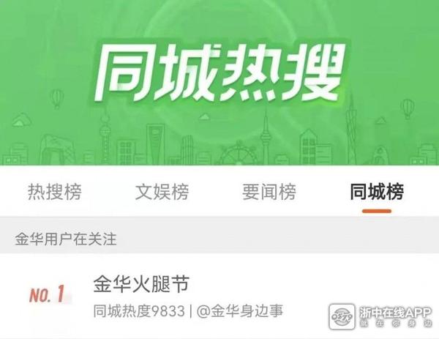
Task: Tap the 金华用户在关注 section header
Action: 66,239
